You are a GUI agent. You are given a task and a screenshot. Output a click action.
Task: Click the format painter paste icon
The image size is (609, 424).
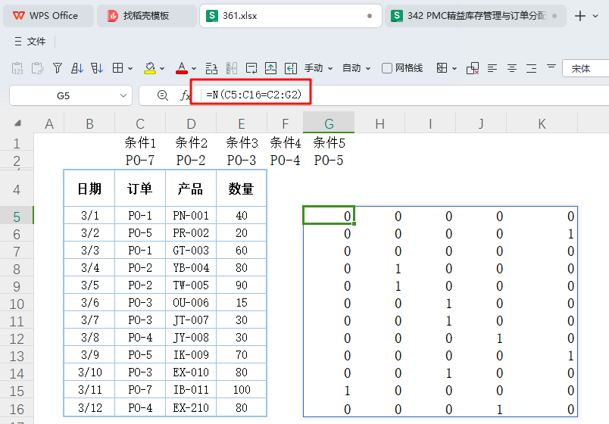tap(37, 68)
